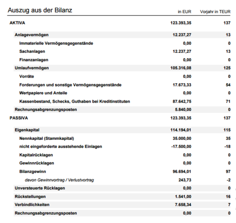Click the AKTIVA row label
The width and height of the screenshot is (236, 223).
pyautogui.click(x=17, y=23)
